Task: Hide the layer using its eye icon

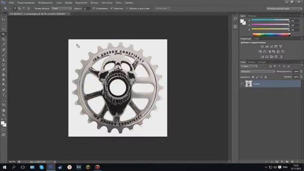Action: point(242,84)
